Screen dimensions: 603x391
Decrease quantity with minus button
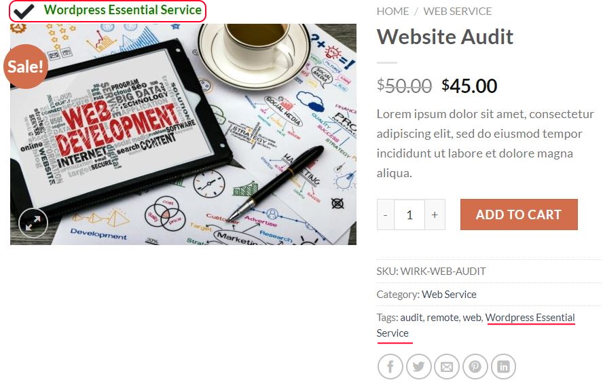point(385,215)
